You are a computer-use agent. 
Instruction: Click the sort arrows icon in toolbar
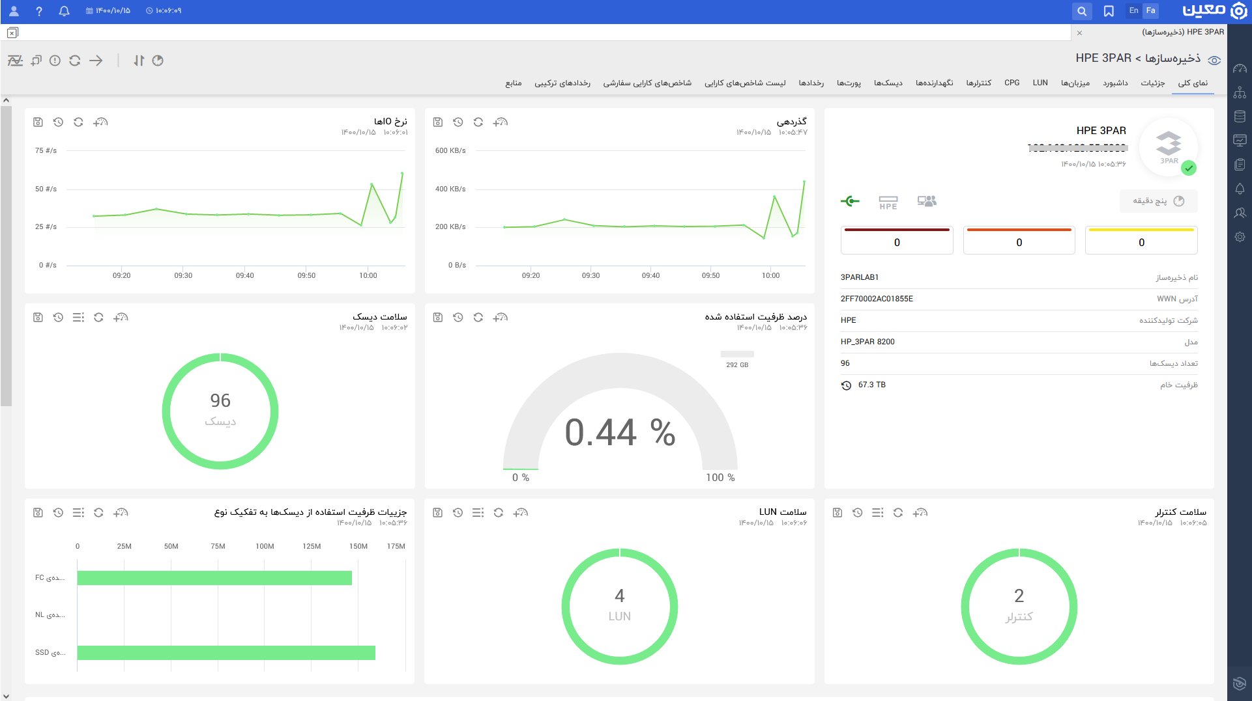[x=138, y=61]
